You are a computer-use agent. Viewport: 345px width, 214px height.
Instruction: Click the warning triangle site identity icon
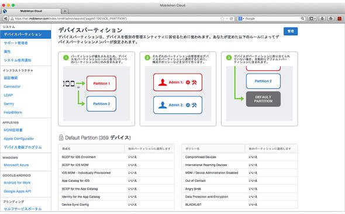tap(12, 19)
